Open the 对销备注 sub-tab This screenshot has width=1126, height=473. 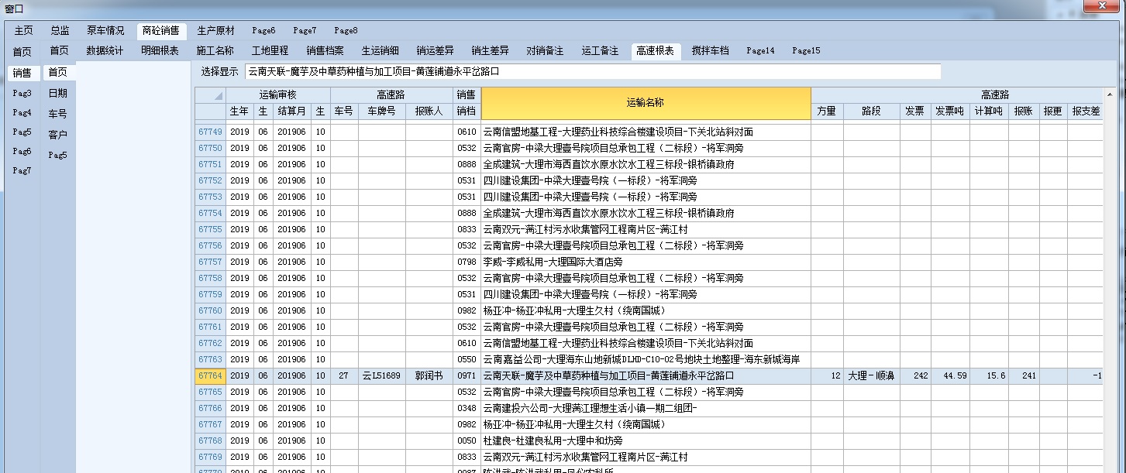click(x=545, y=51)
